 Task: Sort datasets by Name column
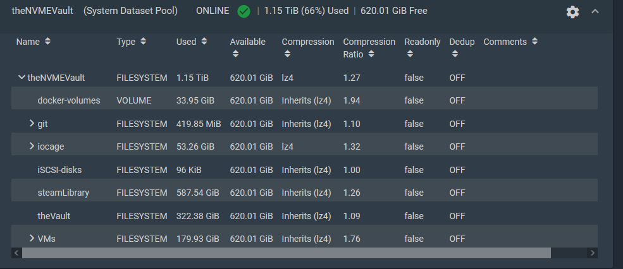click(x=47, y=42)
